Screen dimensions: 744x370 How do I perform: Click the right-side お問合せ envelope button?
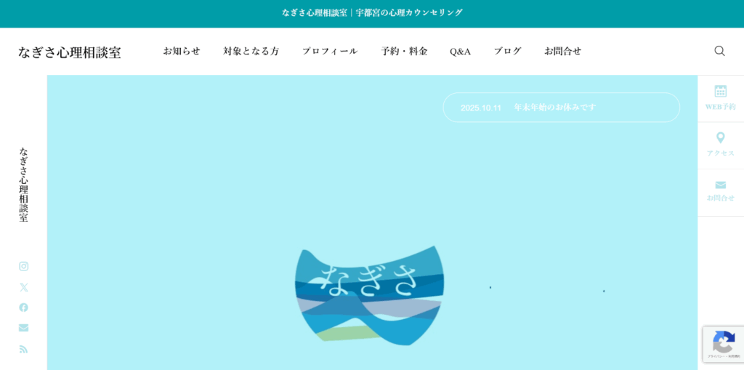coord(720,192)
